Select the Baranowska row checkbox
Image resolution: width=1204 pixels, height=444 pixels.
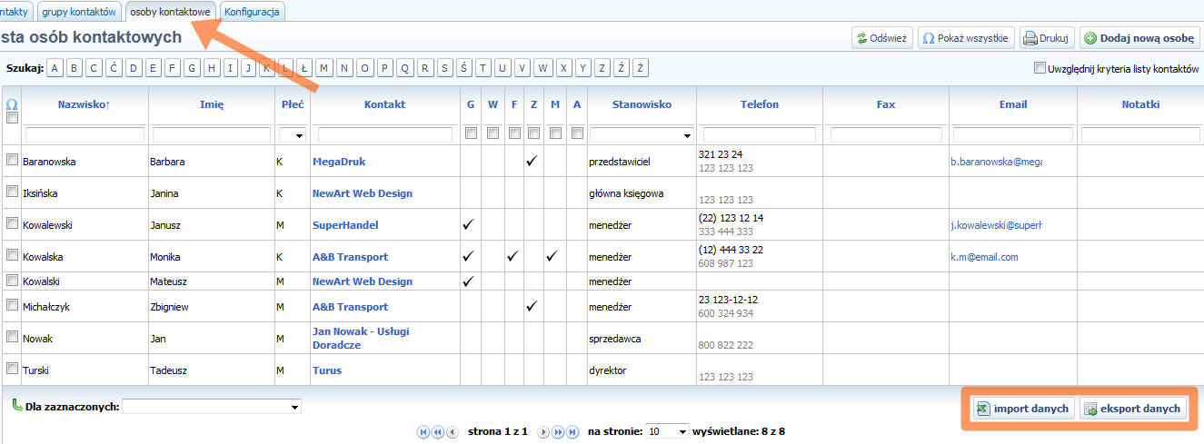12,161
